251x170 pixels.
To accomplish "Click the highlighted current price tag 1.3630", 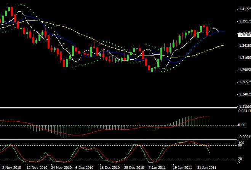I will pos(245,35).
